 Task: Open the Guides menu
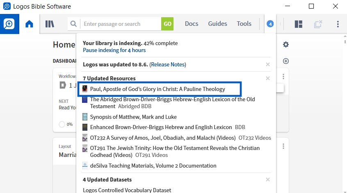(x=218, y=24)
